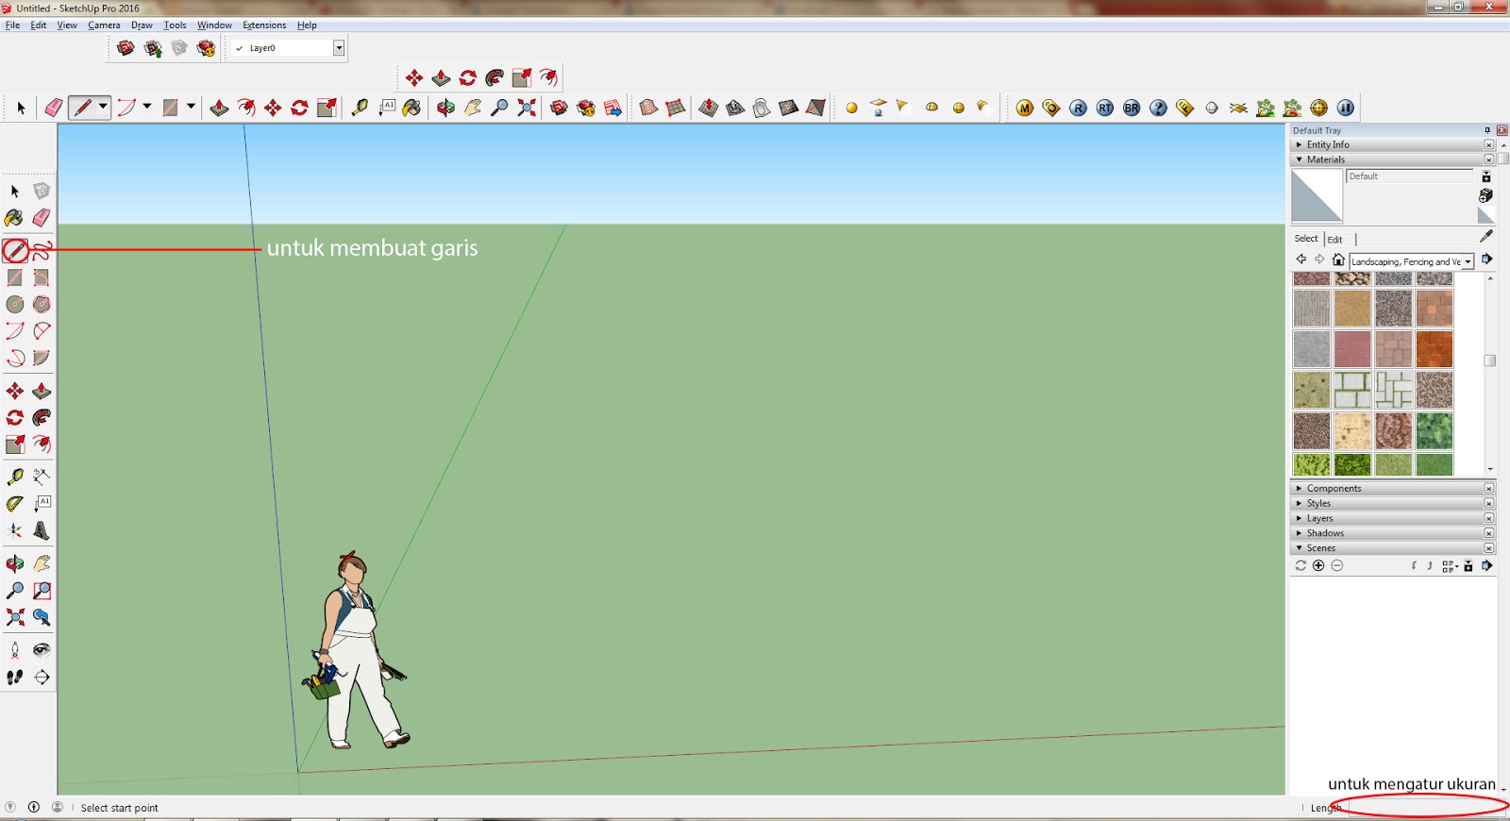The width and height of the screenshot is (1510, 821).
Task: Select the Protractor tool
Action: click(x=15, y=504)
